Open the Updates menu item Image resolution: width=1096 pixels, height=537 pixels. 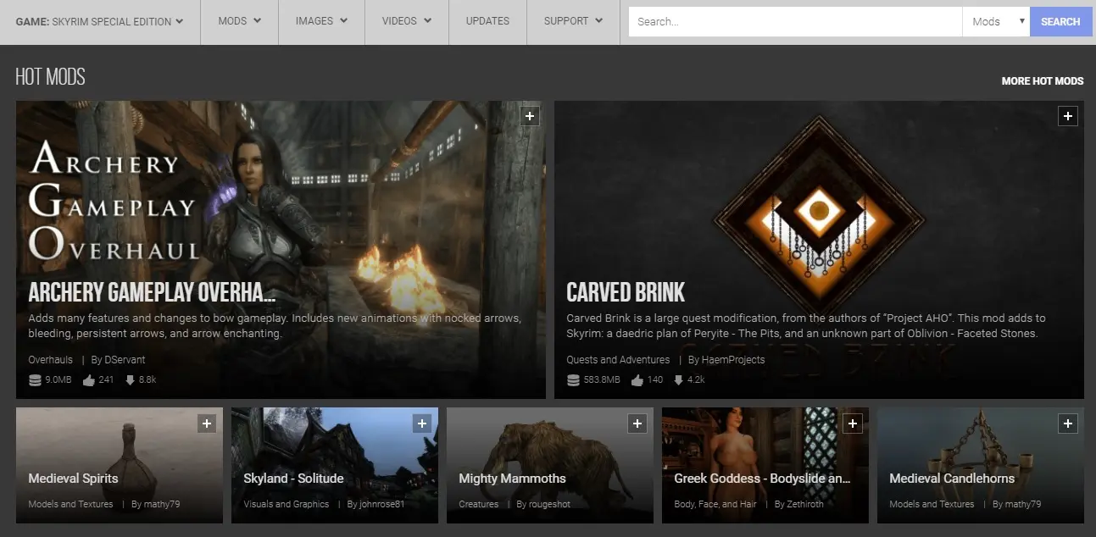pos(487,21)
